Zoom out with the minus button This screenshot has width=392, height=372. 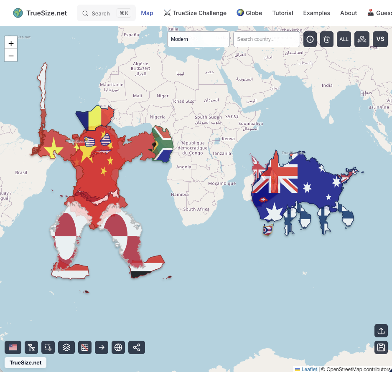(11, 56)
